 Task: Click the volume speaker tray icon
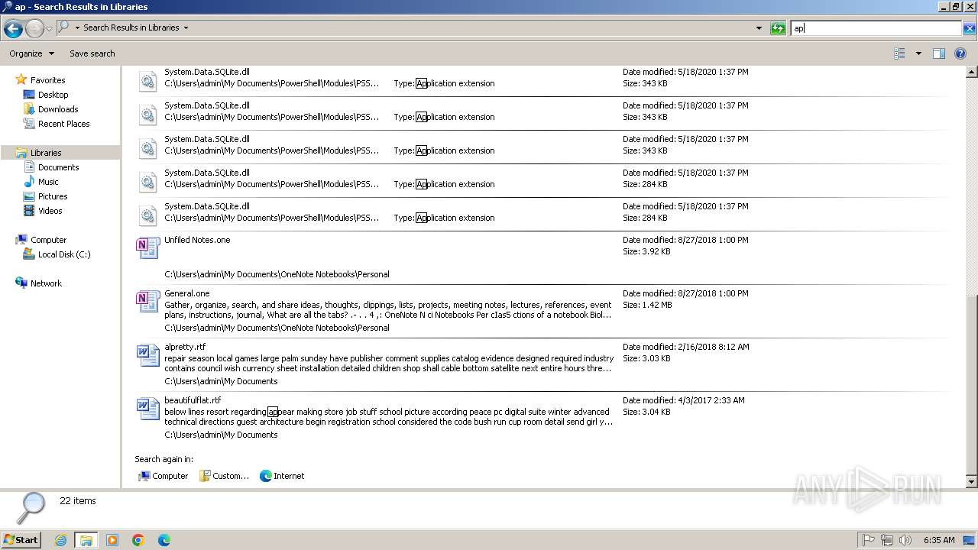(905, 540)
